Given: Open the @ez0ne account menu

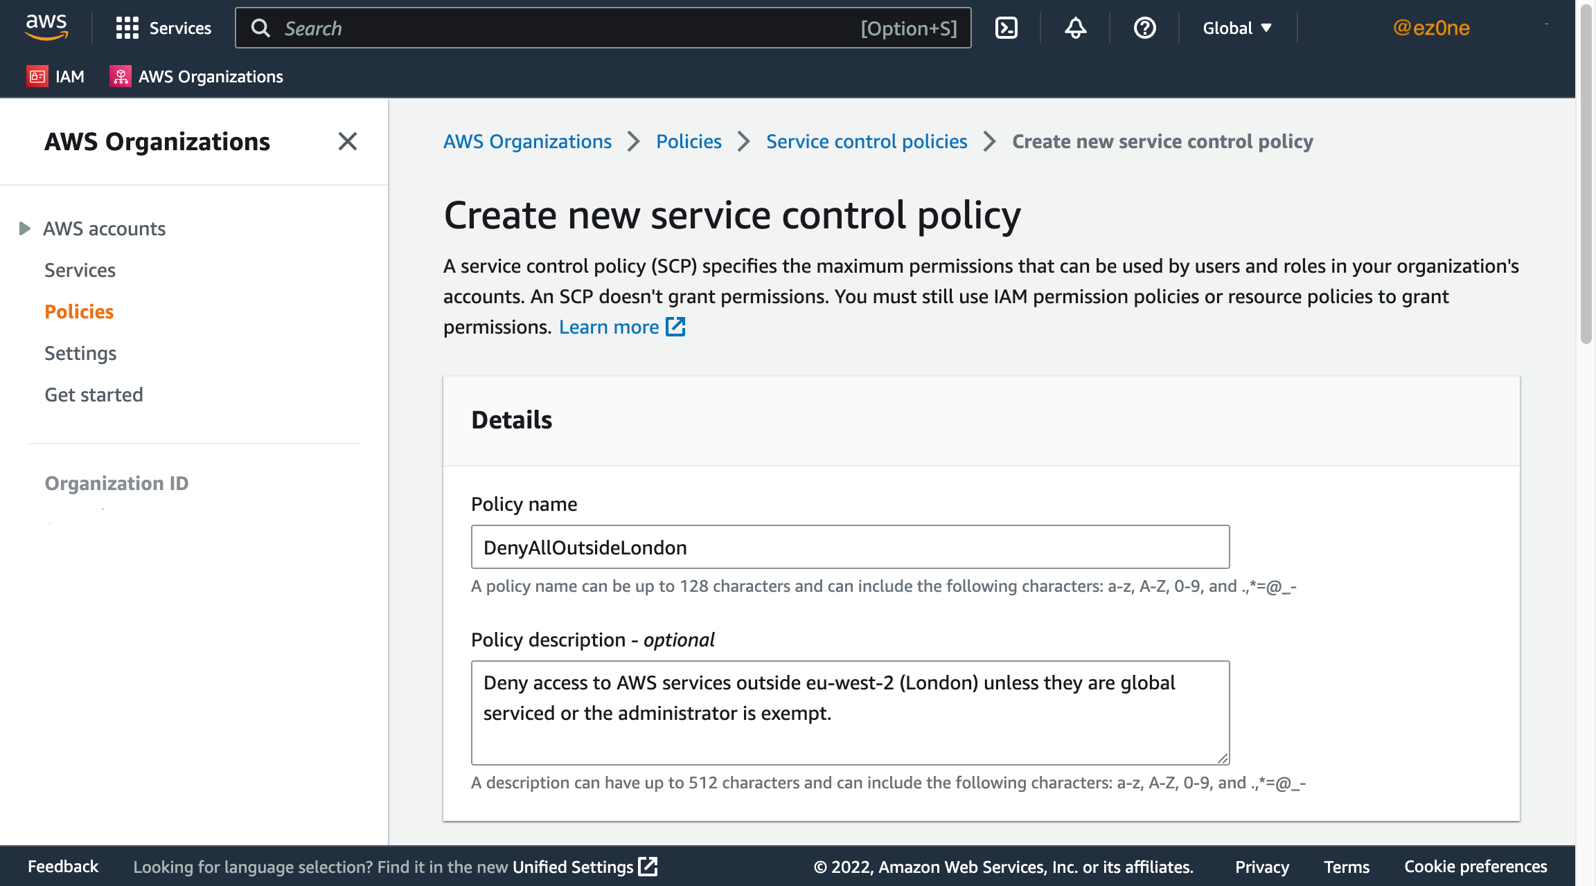Looking at the screenshot, I should click(x=1431, y=28).
